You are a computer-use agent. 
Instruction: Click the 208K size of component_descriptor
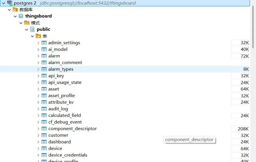click(243, 129)
